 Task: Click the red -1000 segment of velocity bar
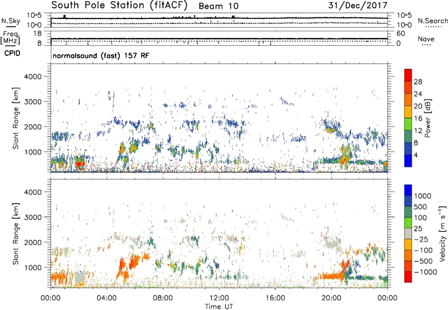(x=408, y=277)
